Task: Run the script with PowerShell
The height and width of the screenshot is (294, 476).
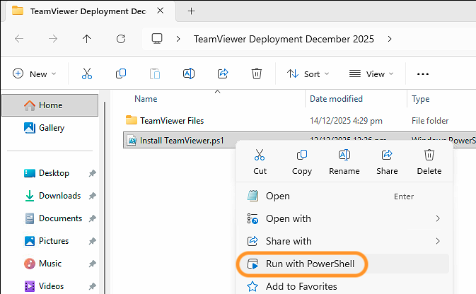Action: 315,264
